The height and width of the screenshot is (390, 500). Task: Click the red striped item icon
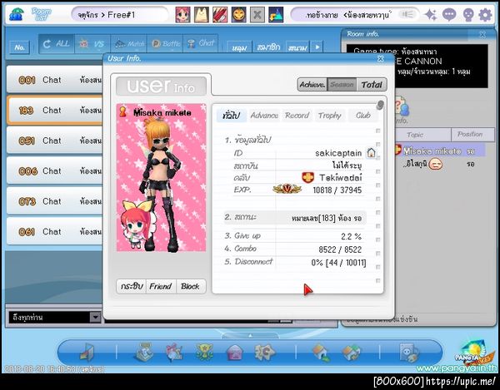[220, 15]
